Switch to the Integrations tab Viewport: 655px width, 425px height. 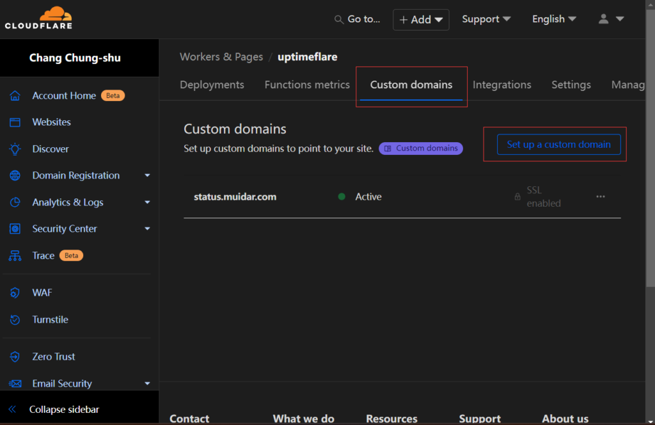coord(501,85)
